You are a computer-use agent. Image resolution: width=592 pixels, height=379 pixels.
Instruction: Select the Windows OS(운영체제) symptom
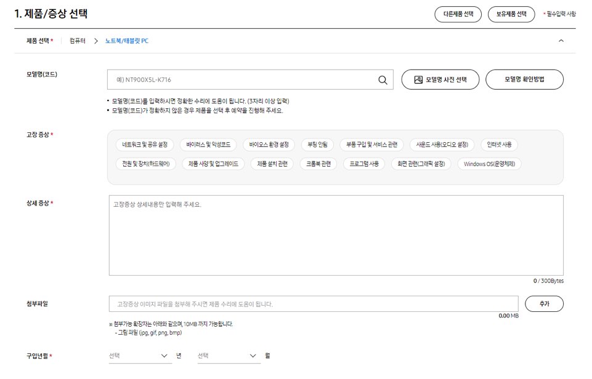point(490,164)
